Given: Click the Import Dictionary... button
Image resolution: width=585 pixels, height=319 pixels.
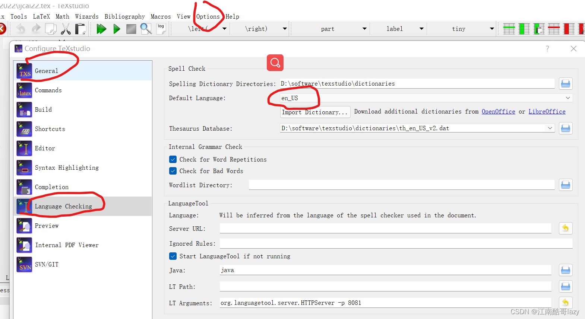Looking at the screenshot, I should click(315, 112).
